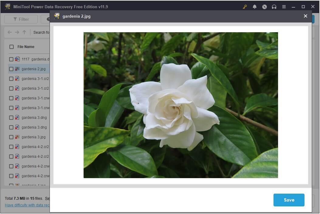
Task: Close the gardenia 2.jpg preview dialog
Action: point(305,16)
